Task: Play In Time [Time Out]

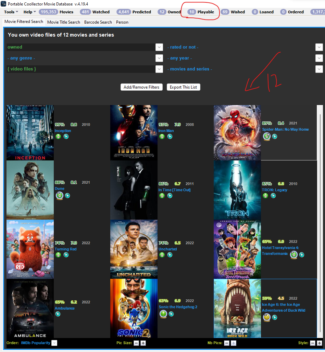Action: [x=170, y=196]
